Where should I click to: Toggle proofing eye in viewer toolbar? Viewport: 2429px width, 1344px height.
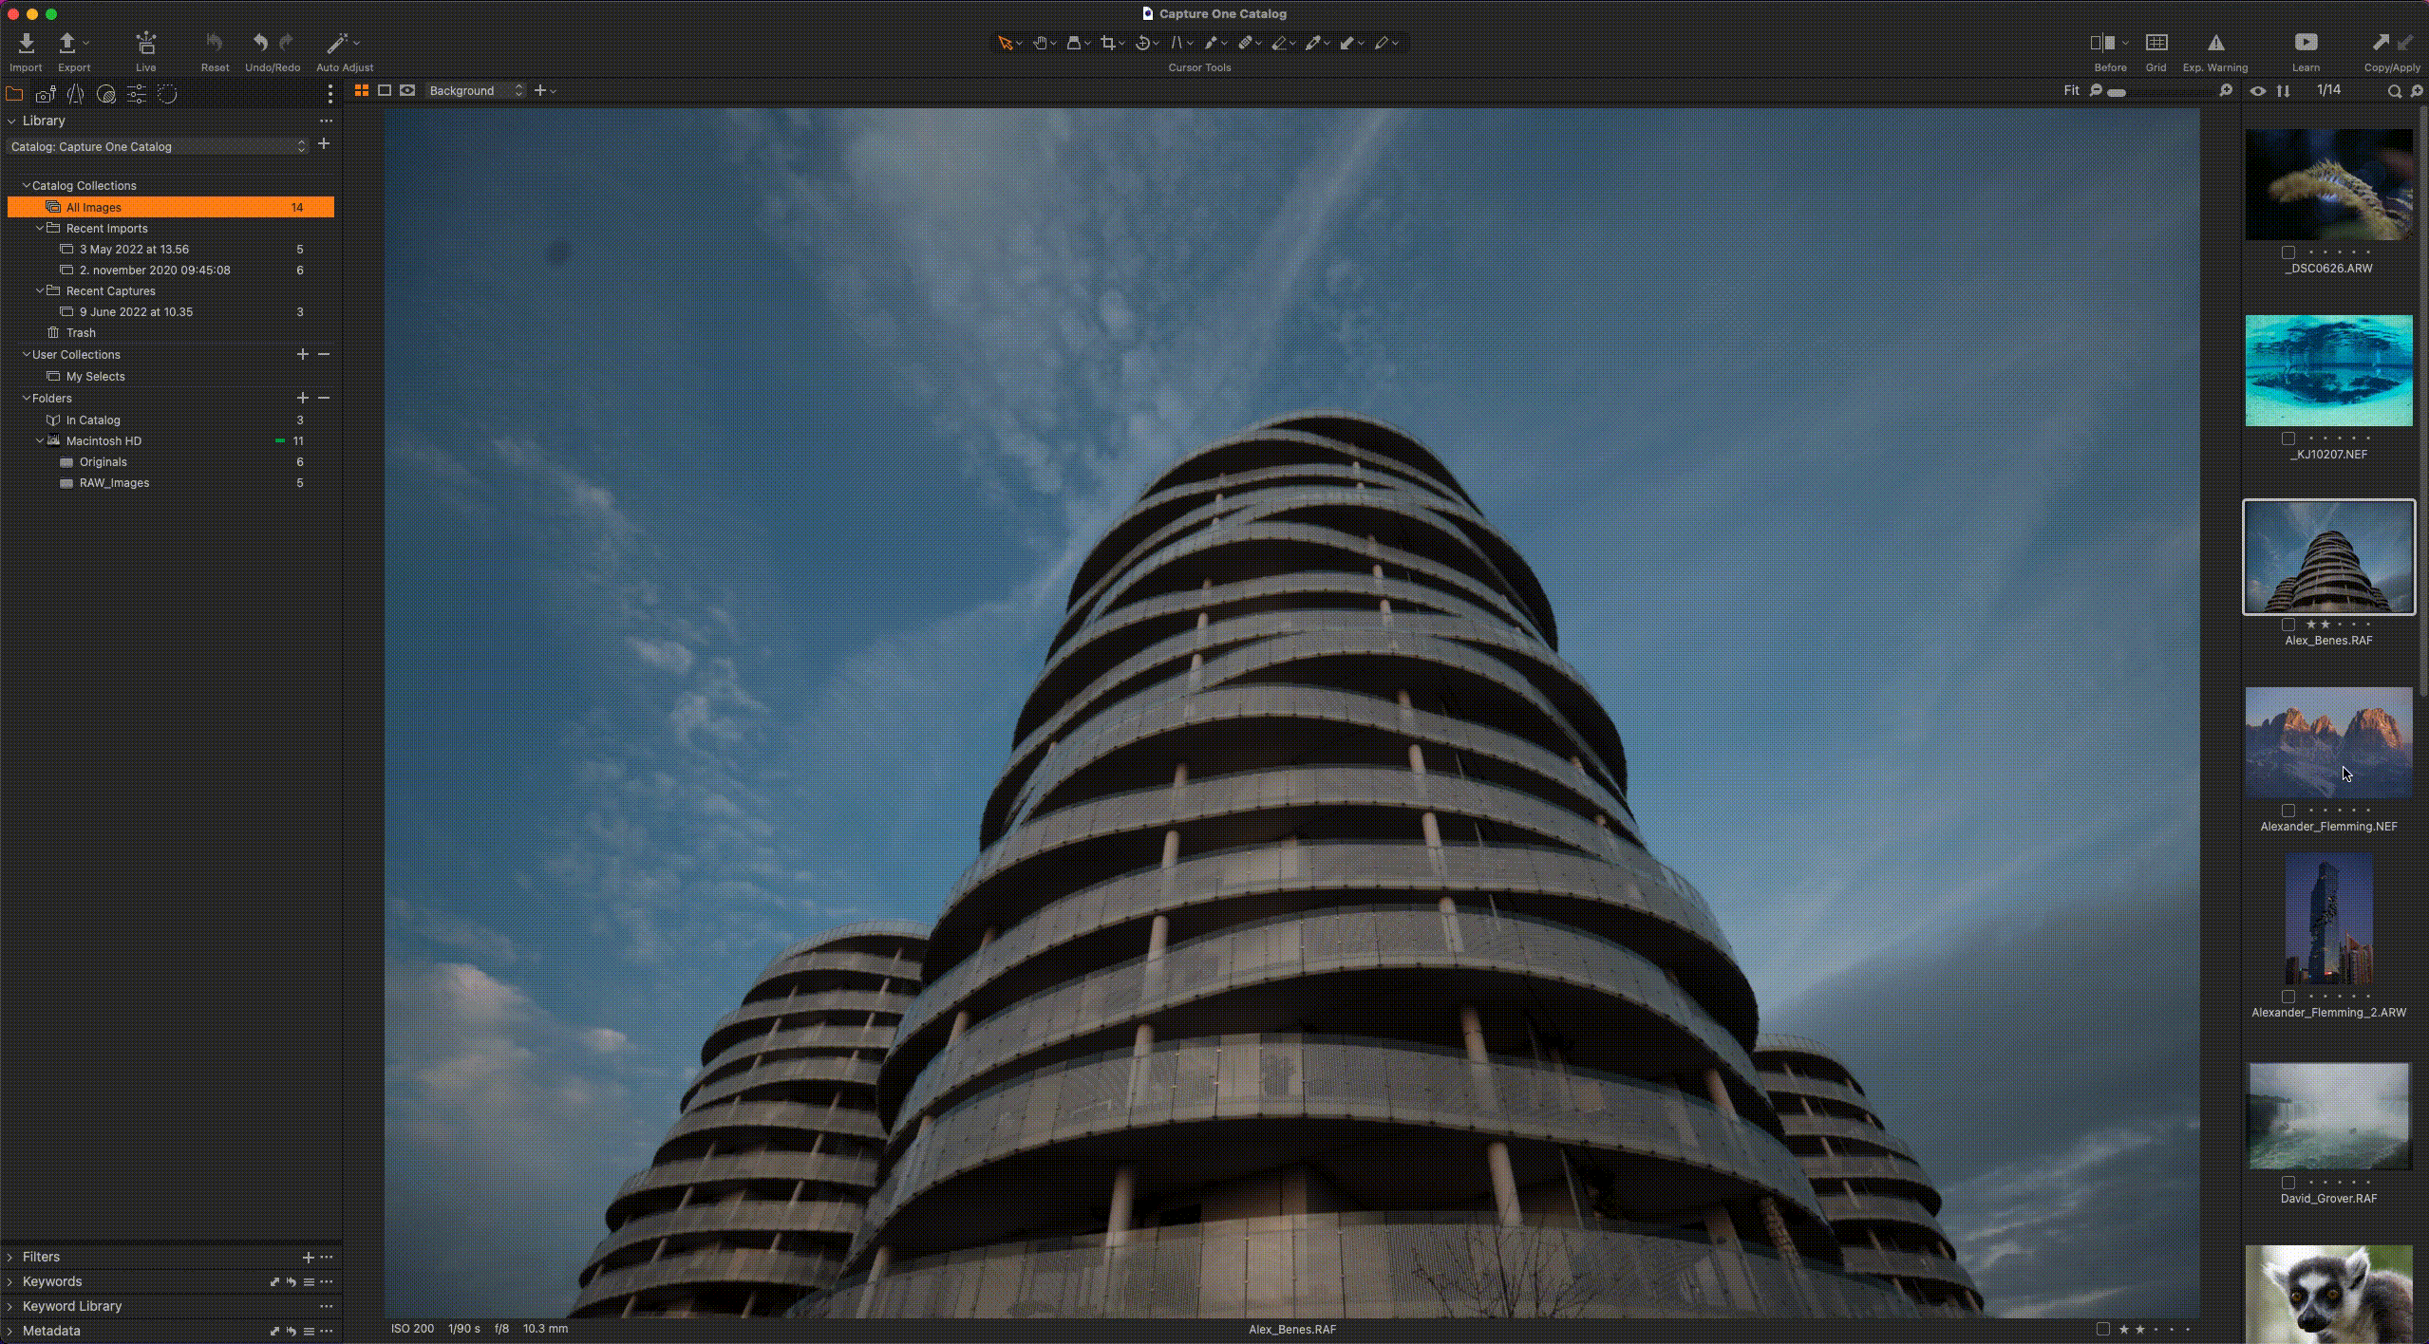[407, 90]
